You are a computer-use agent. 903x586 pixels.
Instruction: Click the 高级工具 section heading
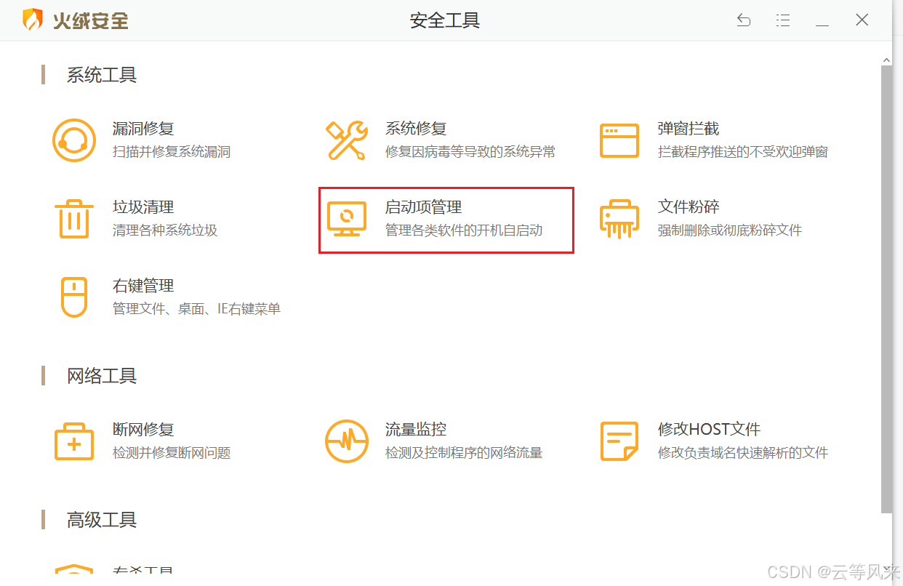[102, 520]
